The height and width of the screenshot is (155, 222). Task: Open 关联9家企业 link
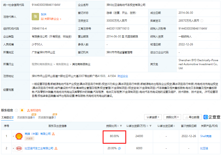(x=52, y=19)
